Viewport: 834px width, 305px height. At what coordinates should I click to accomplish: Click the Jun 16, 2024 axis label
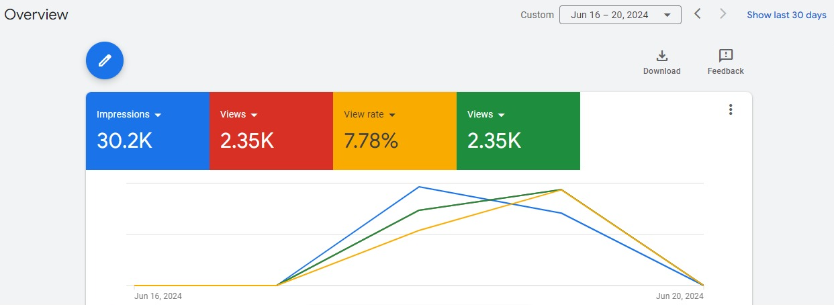tap(158, 296)
